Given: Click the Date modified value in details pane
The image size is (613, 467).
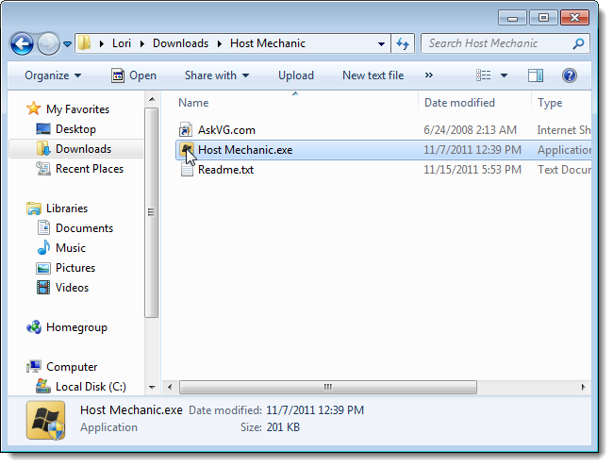Looking at the screenshot, I should click(x=315, y=410).
